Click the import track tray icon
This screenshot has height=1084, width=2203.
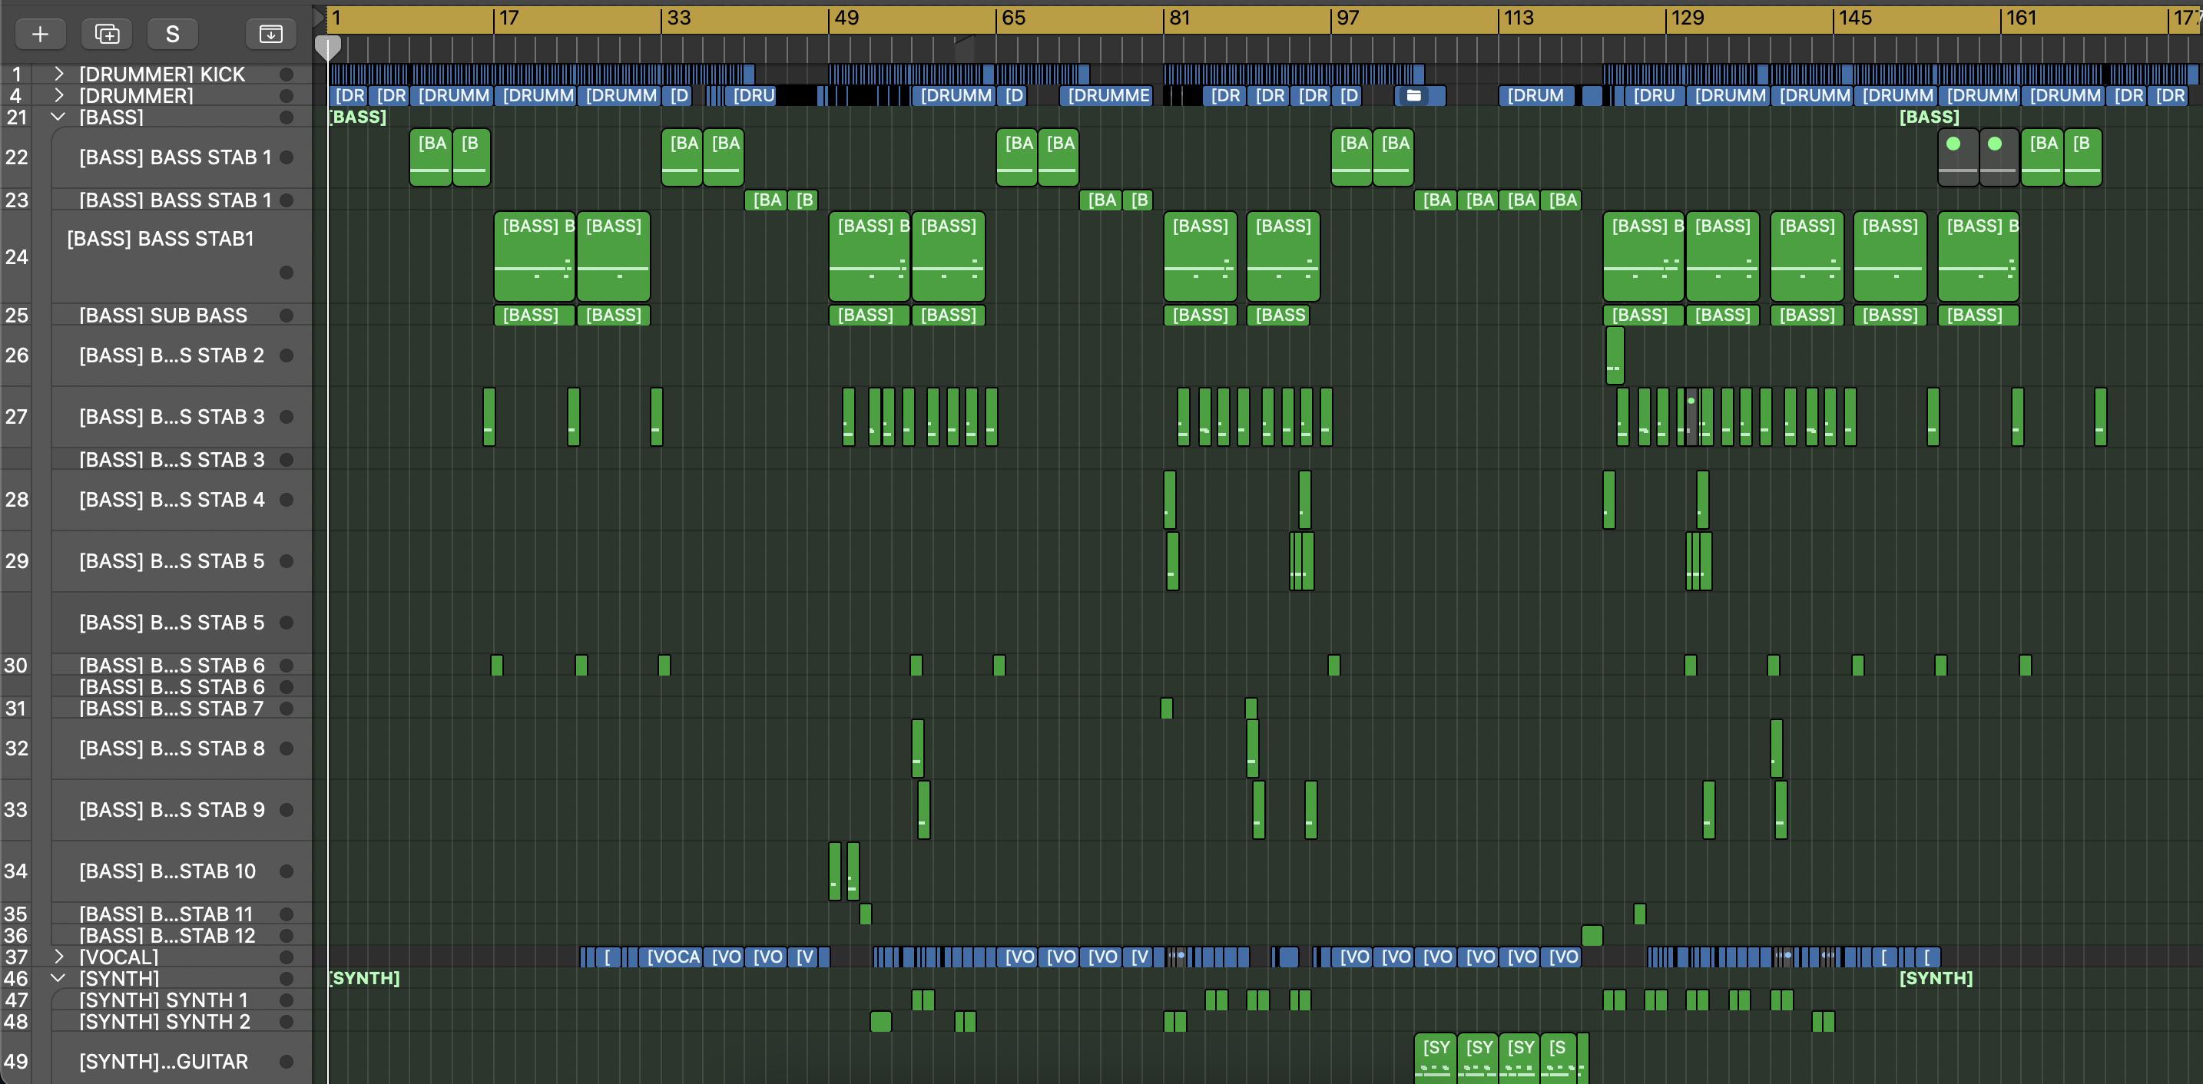(x=270, y=33)
